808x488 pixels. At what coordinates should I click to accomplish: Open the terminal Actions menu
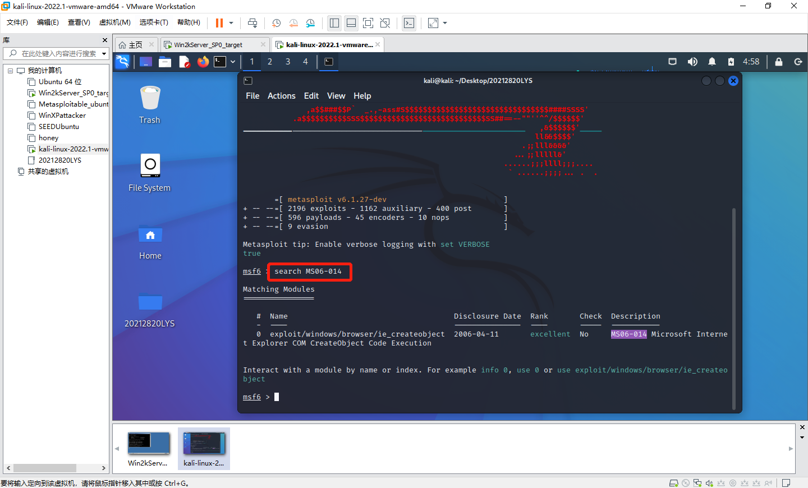coord(282,96)
